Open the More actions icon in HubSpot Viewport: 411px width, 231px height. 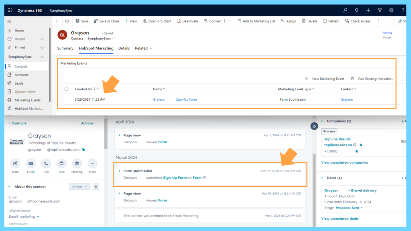pyautogui.click(x=92, y=164)
